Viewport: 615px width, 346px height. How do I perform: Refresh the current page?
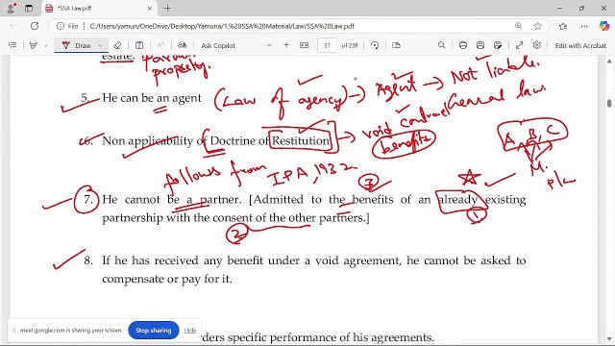tap(35, 26)
